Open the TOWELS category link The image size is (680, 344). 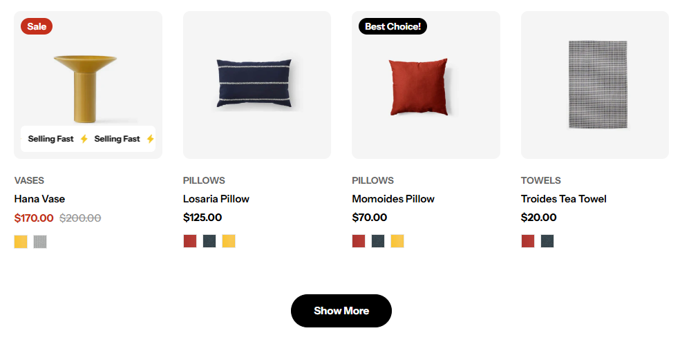pos(541,180)
